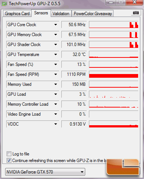Click the Fan Speed RPM red graph
This screenshot has width=144, height=179.
[114, 74]
